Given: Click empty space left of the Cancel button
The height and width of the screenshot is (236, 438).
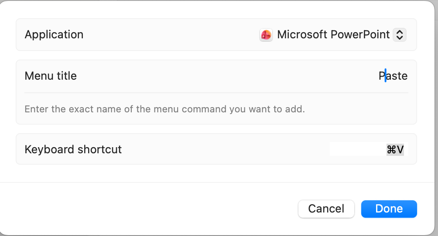Looking at the screenshot, I should click(175, 209).
